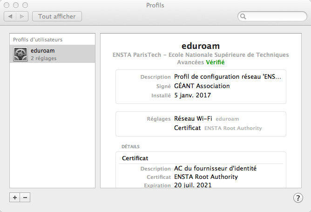Focus the search field in toolbar
Image resolution: width=311 pixels, height=212 pixels.
(272, 16)
